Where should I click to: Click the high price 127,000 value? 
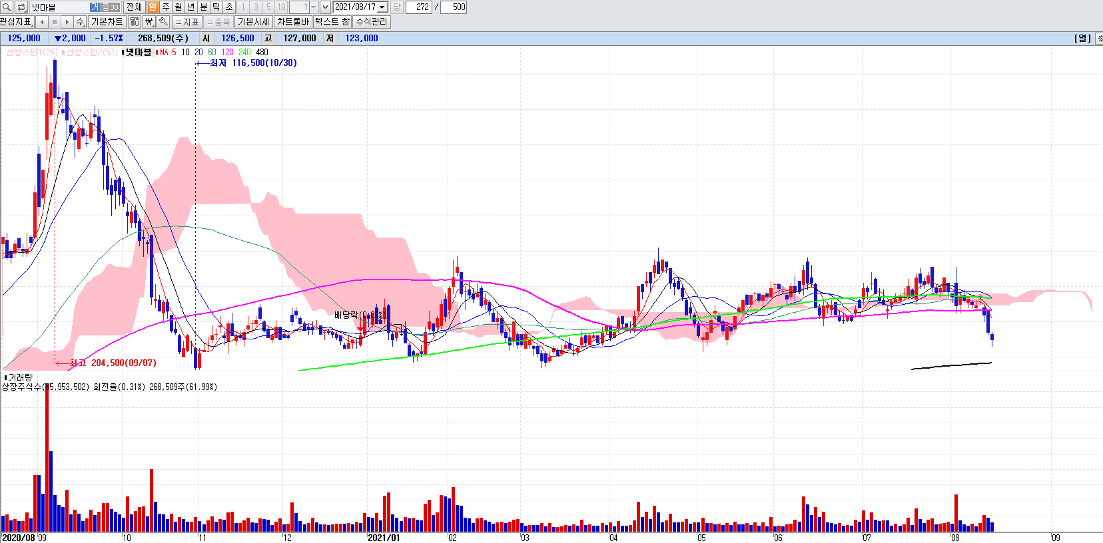tap(300, 39)
